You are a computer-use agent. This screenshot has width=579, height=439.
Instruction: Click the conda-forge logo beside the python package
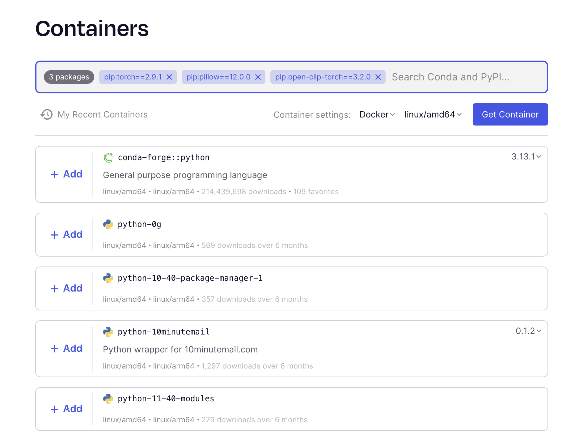click(108, 157)
